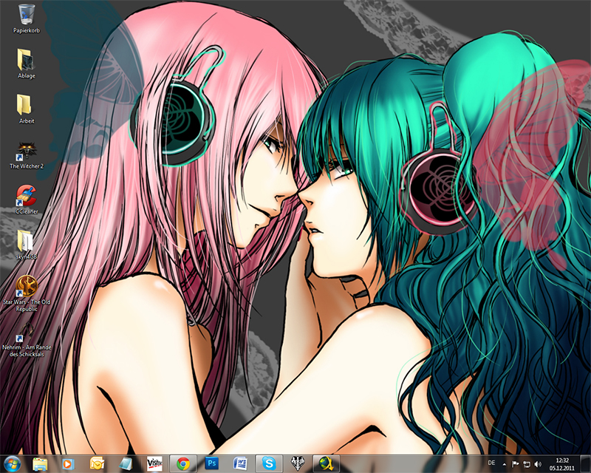Open the Visions taskbar icon
591x473 pixels.
[154, 463]
